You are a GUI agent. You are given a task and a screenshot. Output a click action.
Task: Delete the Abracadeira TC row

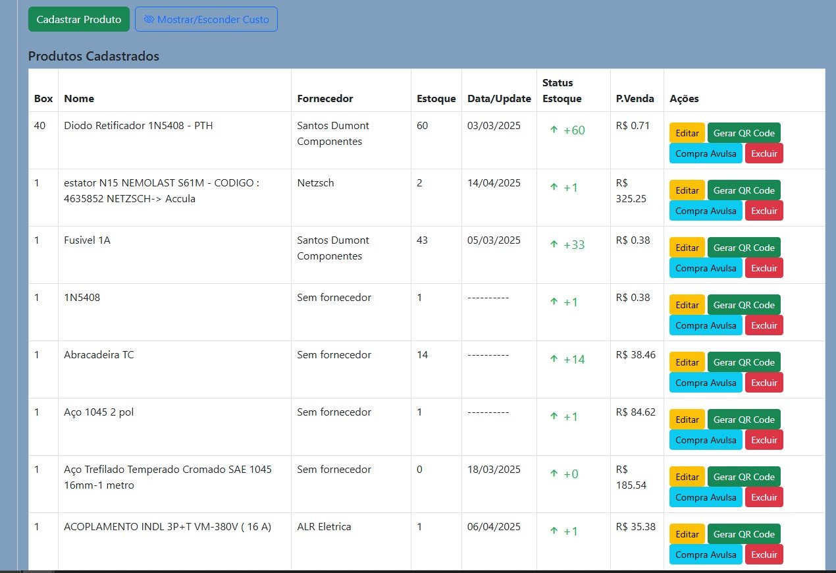point(764,383)
